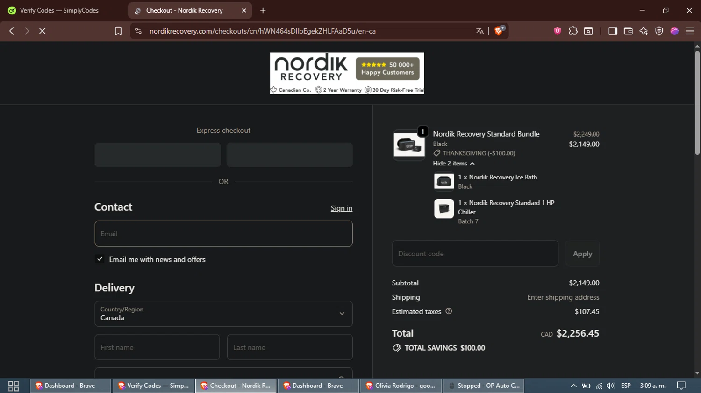Open site information icon in address bar
701x393 pixels.
(138, 31)
